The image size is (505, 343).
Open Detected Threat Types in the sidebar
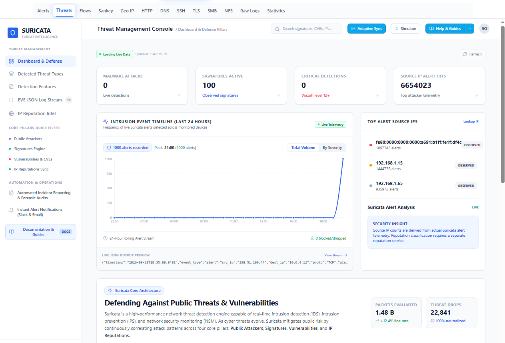(41, 74)
